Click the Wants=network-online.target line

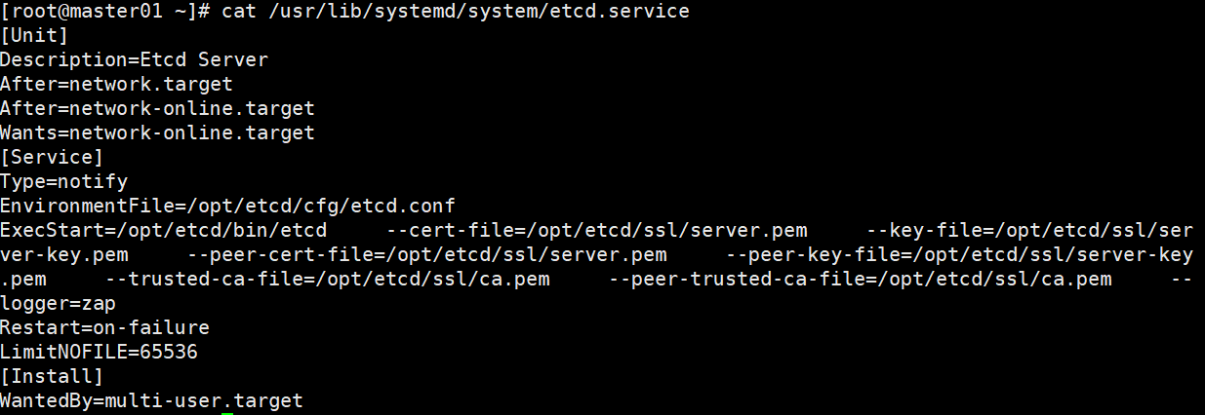[157, 133]
